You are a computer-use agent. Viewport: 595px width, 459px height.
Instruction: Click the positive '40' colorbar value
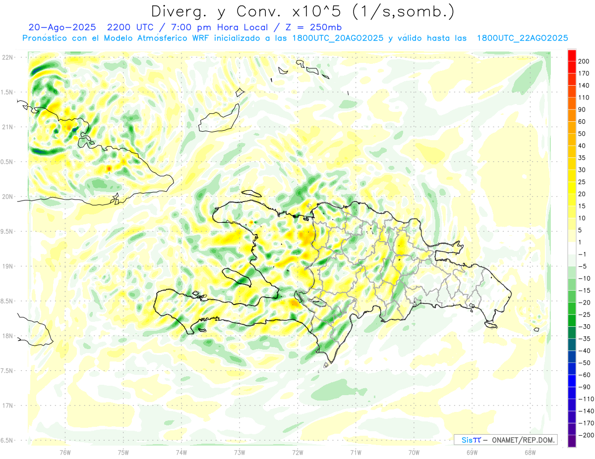click(582, 146)
